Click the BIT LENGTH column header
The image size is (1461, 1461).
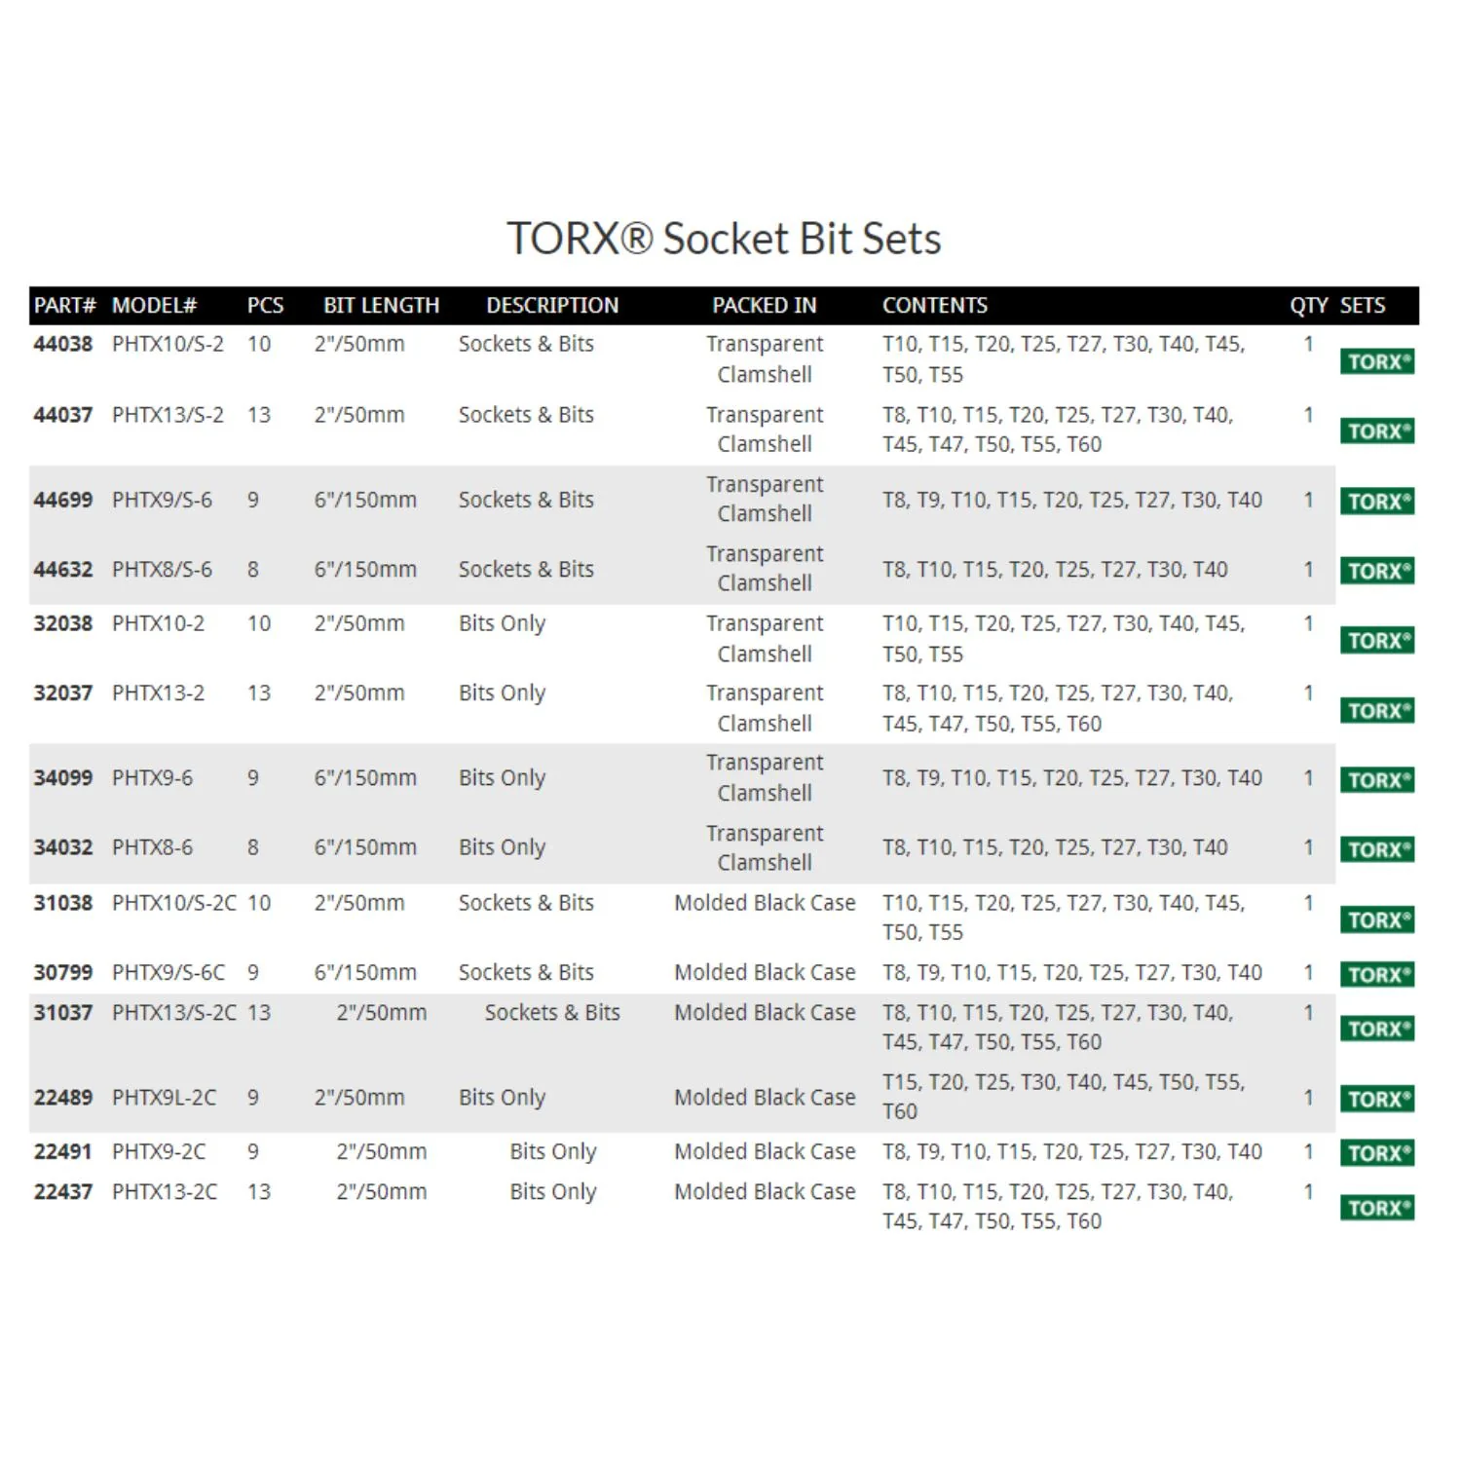[x=381, y=305]
